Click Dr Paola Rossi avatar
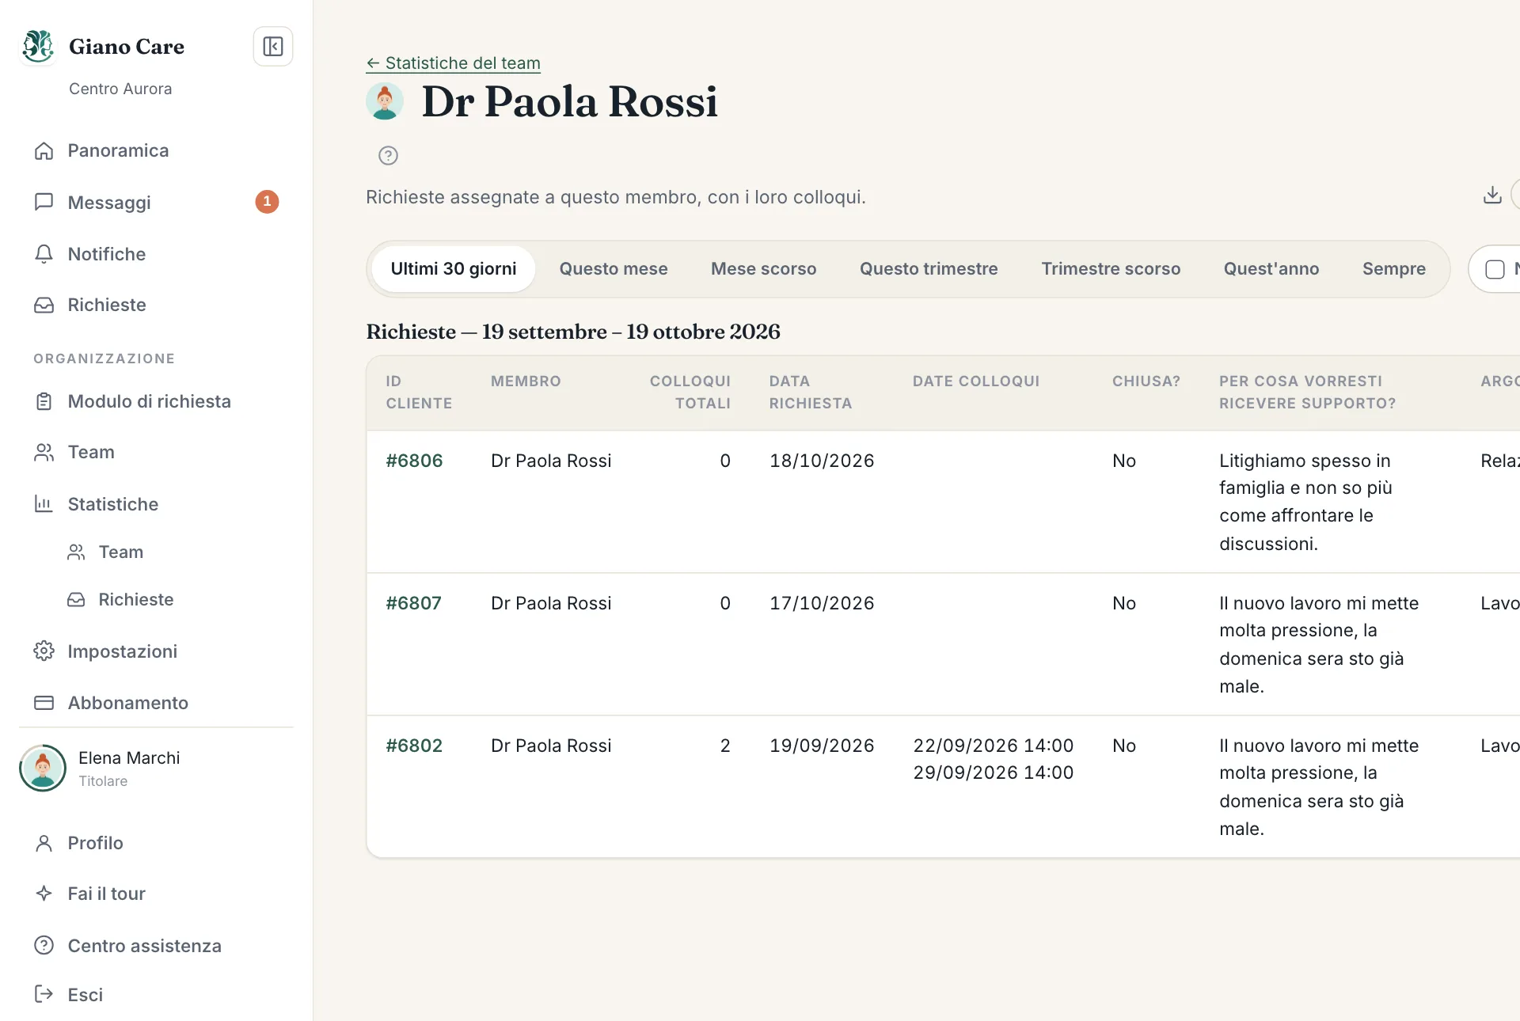1520x1021 pixels. point(385,101)
